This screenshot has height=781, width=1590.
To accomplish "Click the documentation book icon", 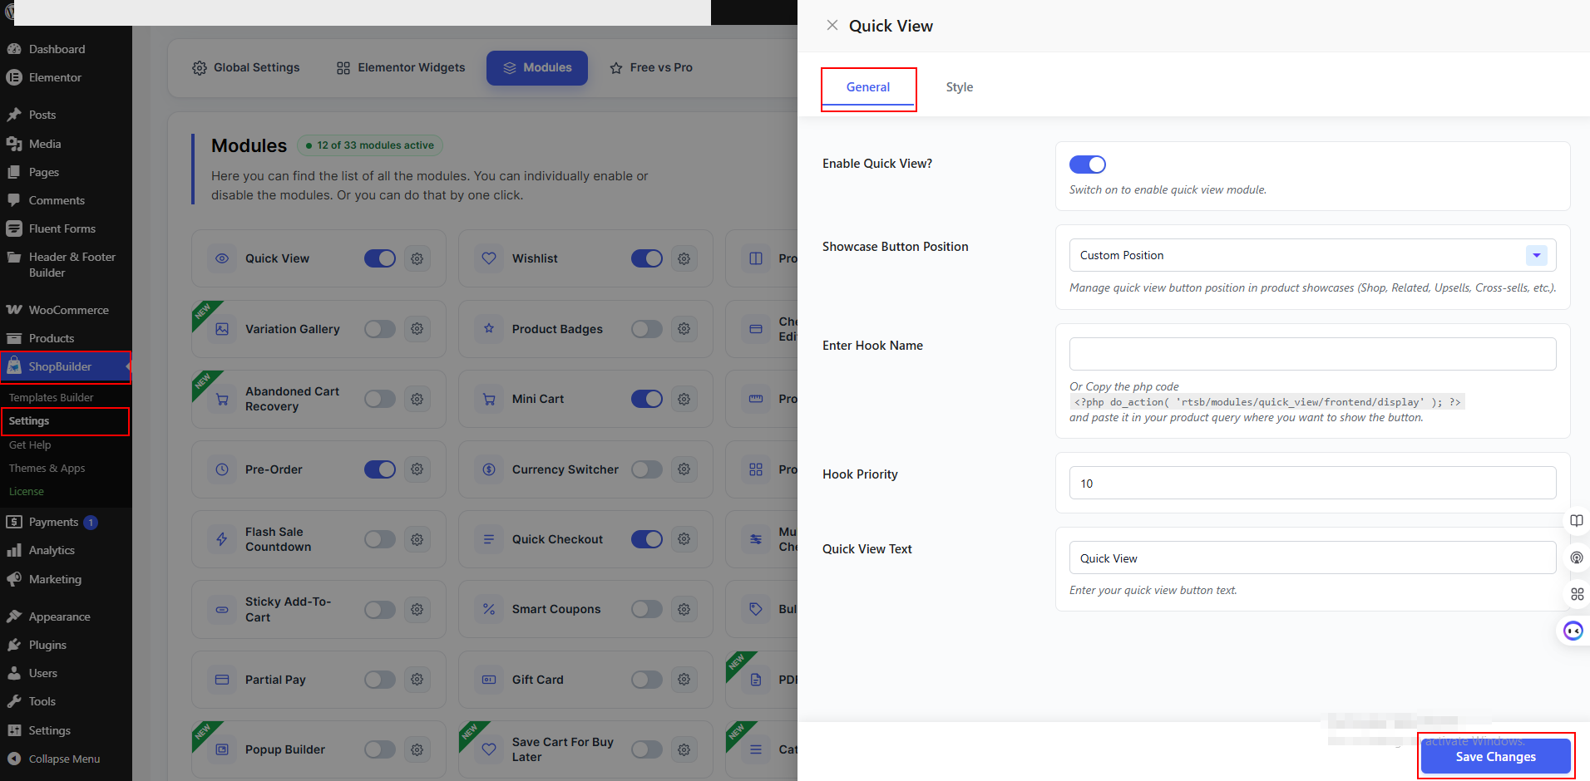I will click(1577, 521).
